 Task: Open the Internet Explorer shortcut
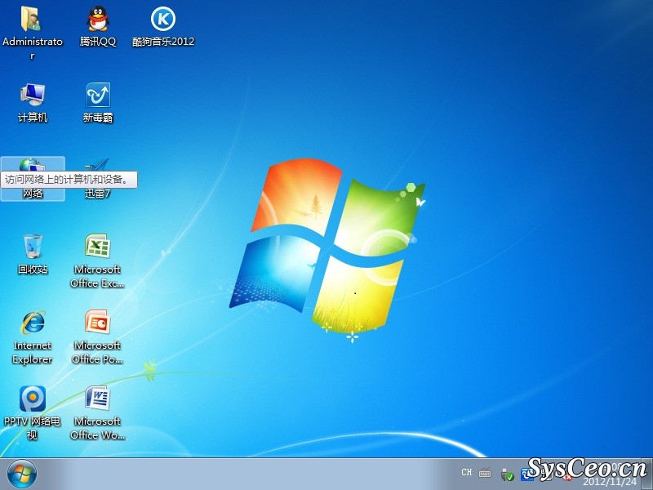[x=32, y=337]
